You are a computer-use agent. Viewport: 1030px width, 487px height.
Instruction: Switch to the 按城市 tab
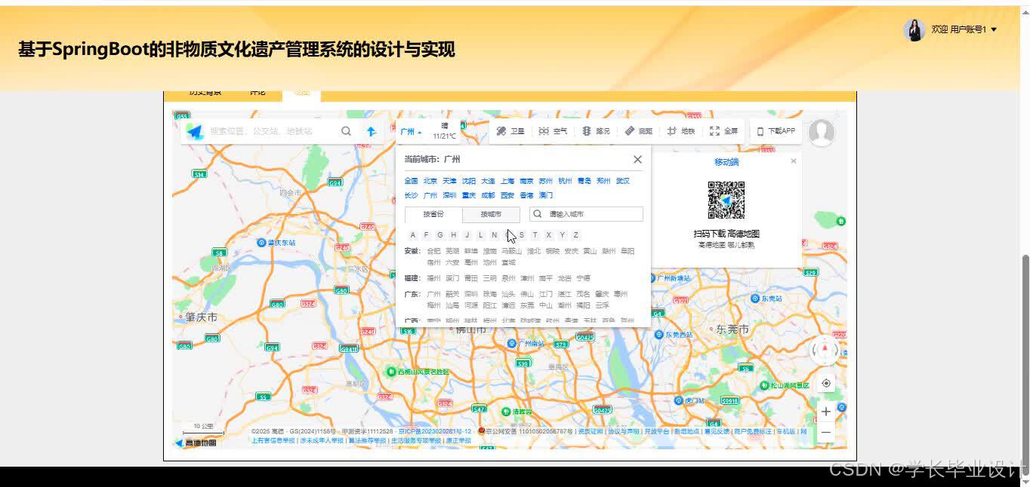491,214
